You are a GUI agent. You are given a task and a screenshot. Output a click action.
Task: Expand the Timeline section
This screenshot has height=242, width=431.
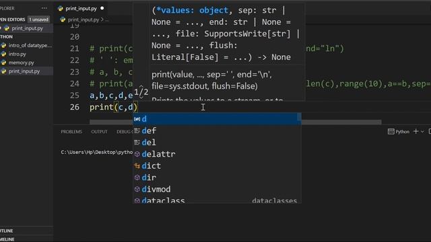tap(26, 239)
